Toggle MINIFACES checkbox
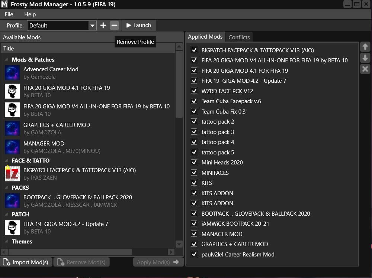372x278 pixels. [194, 173]
